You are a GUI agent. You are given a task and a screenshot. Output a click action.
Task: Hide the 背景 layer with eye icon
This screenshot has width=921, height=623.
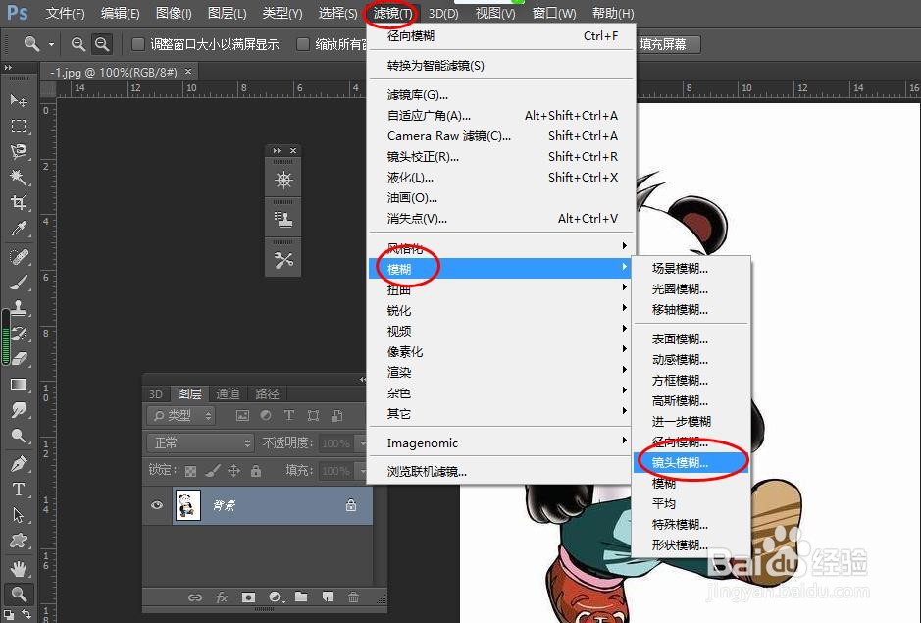click(157, 505)
